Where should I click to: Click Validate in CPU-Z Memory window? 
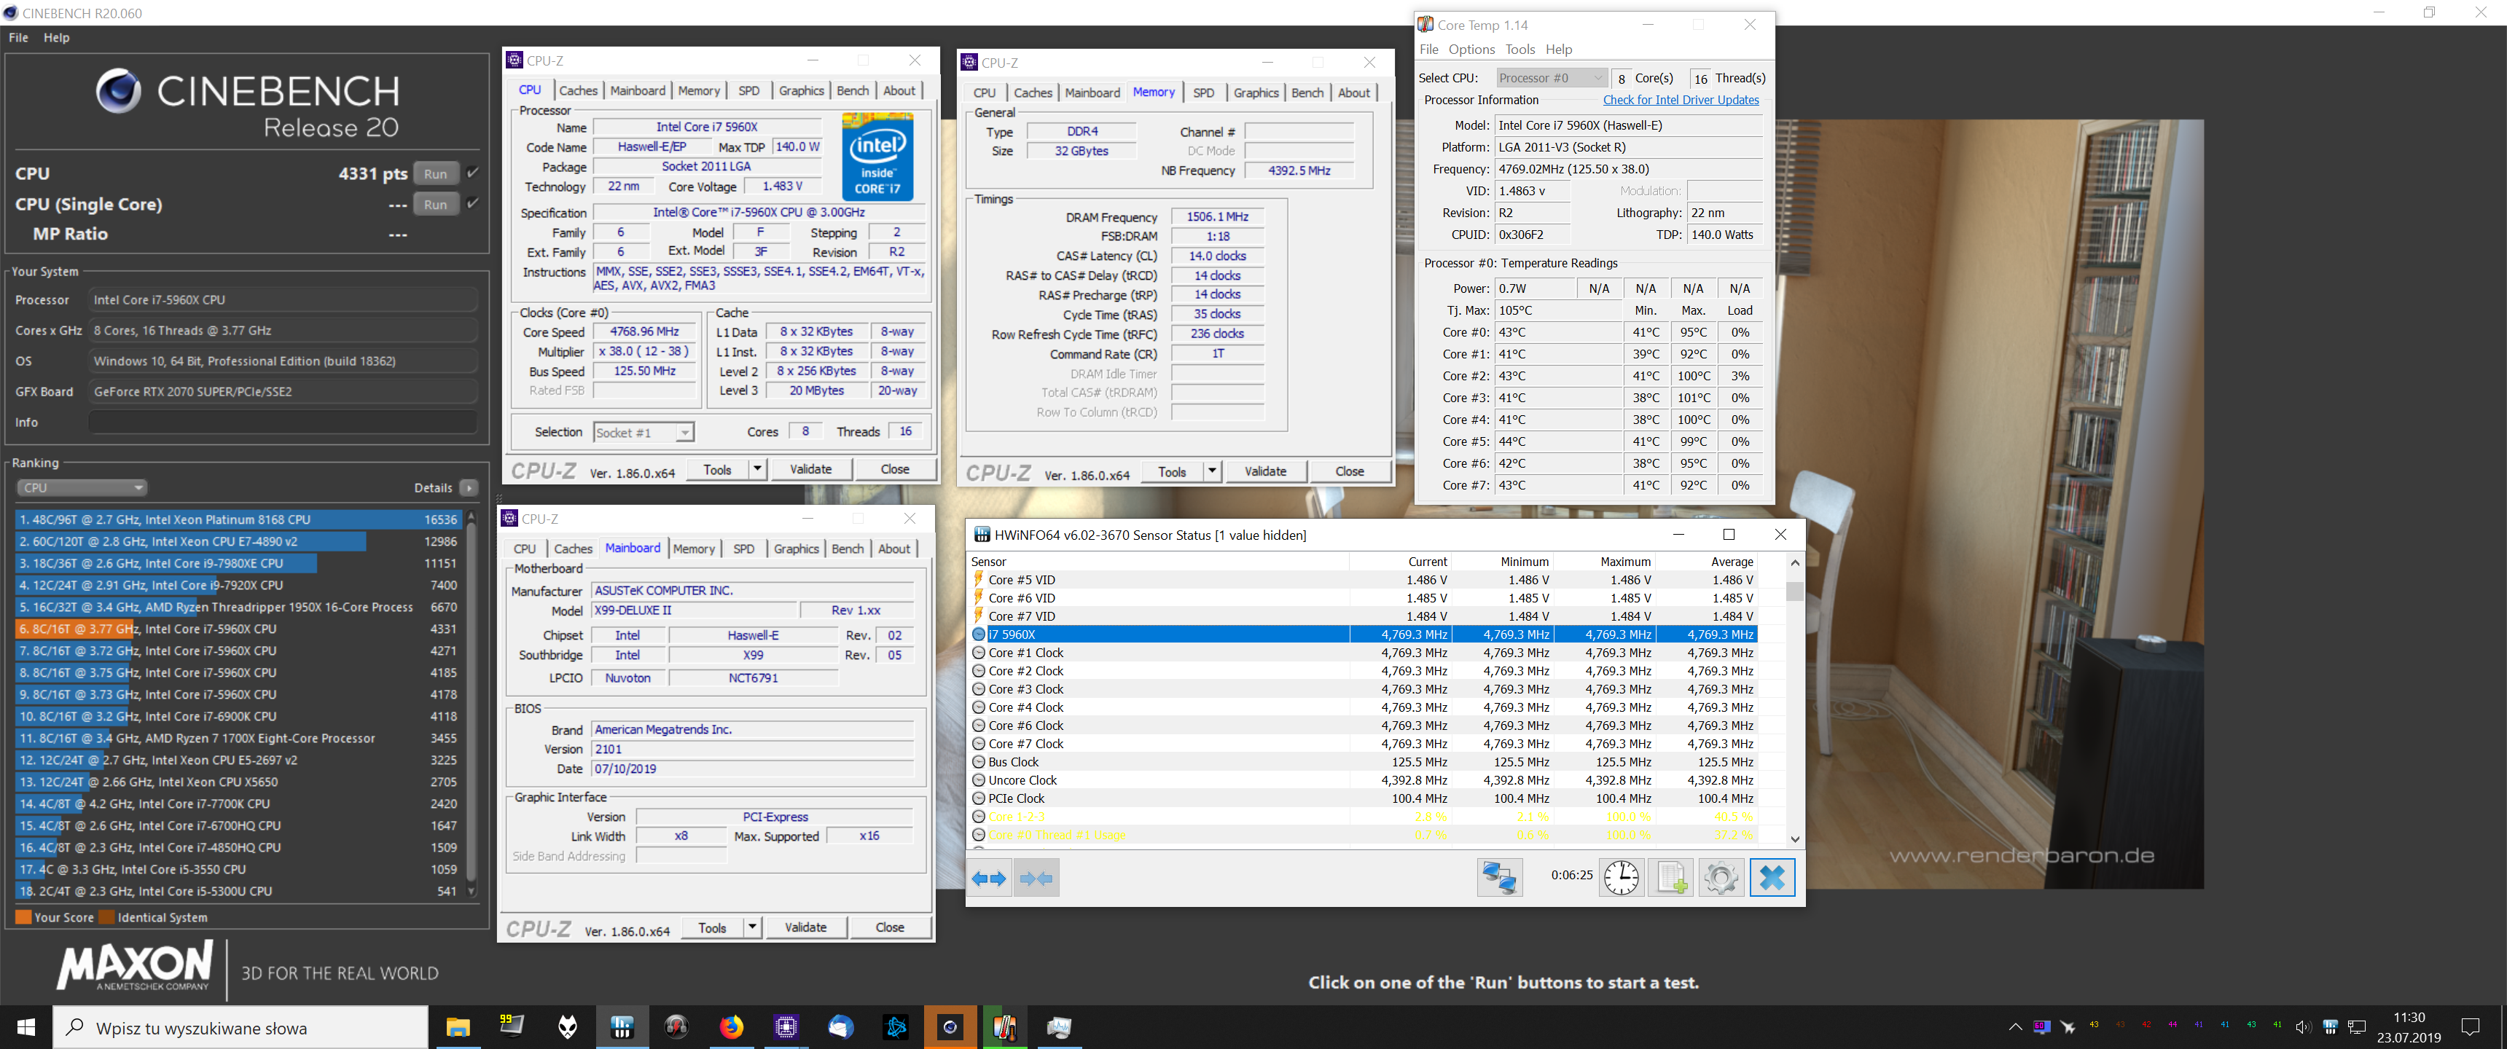point(1265,471)
